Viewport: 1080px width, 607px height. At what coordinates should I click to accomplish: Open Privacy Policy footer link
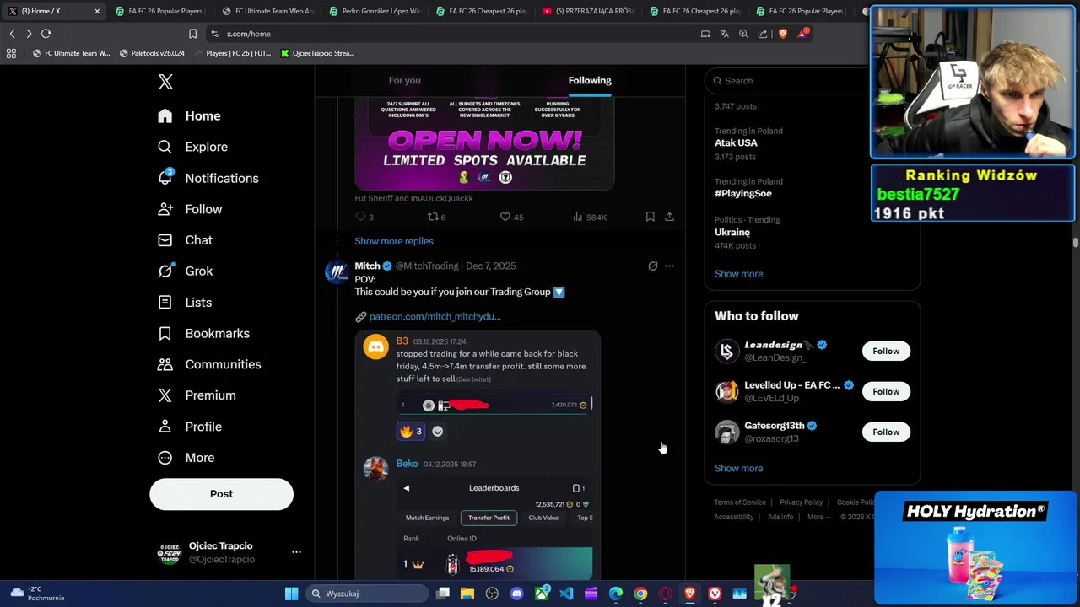click(801, 502)
